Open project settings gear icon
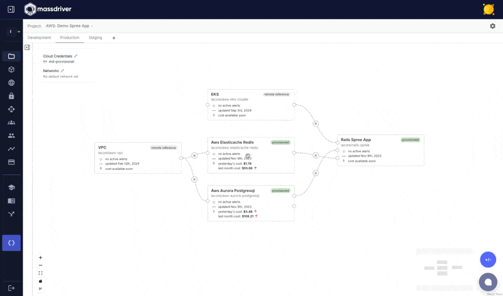 click(x=492, y=26)
